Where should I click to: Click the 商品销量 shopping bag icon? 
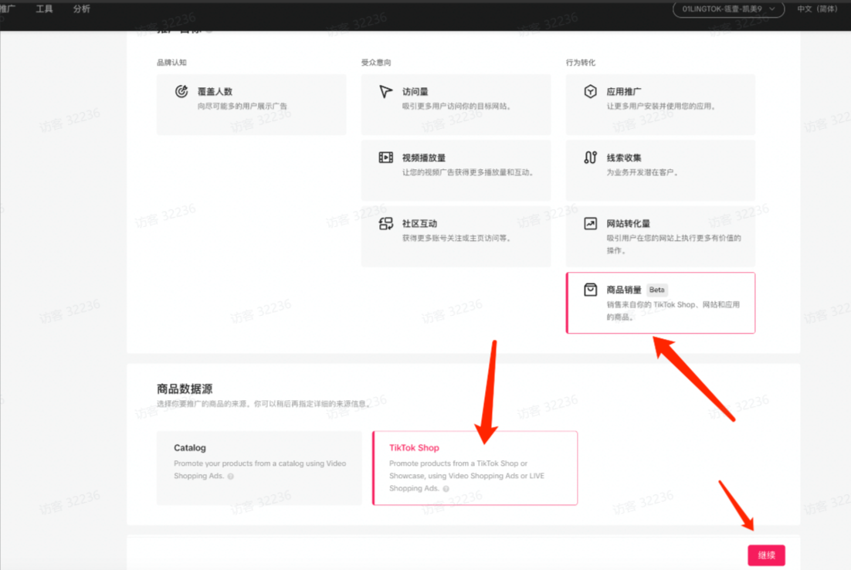tap(589, 290)
